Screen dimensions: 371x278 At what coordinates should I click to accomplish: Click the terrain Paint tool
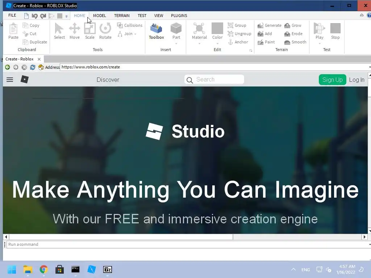266,42
